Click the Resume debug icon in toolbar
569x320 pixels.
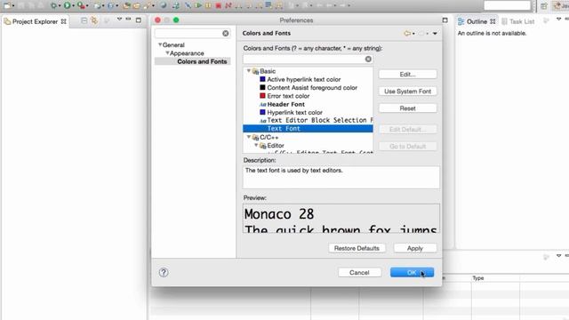click(x=198, y=5)
